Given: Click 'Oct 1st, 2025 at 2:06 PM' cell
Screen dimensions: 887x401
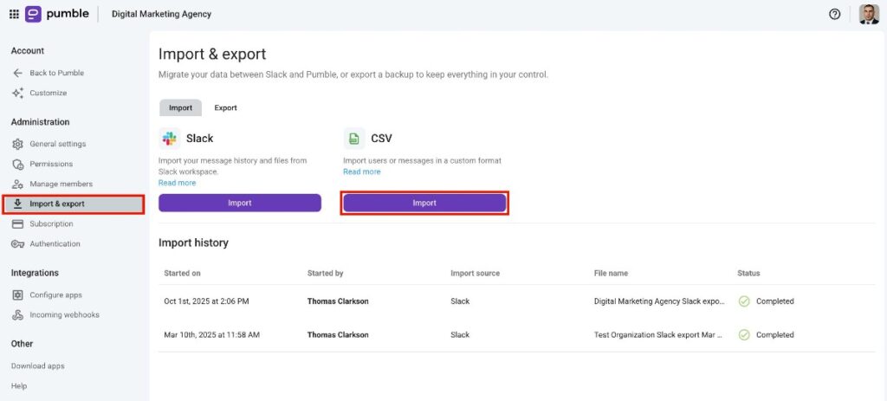Looking at the screenshot, I should tap(206, 301).
